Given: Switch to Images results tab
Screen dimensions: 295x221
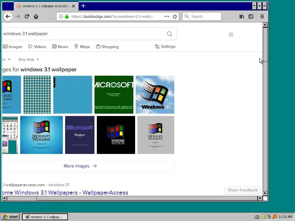Looking at the screenshot, I should 12,47.
